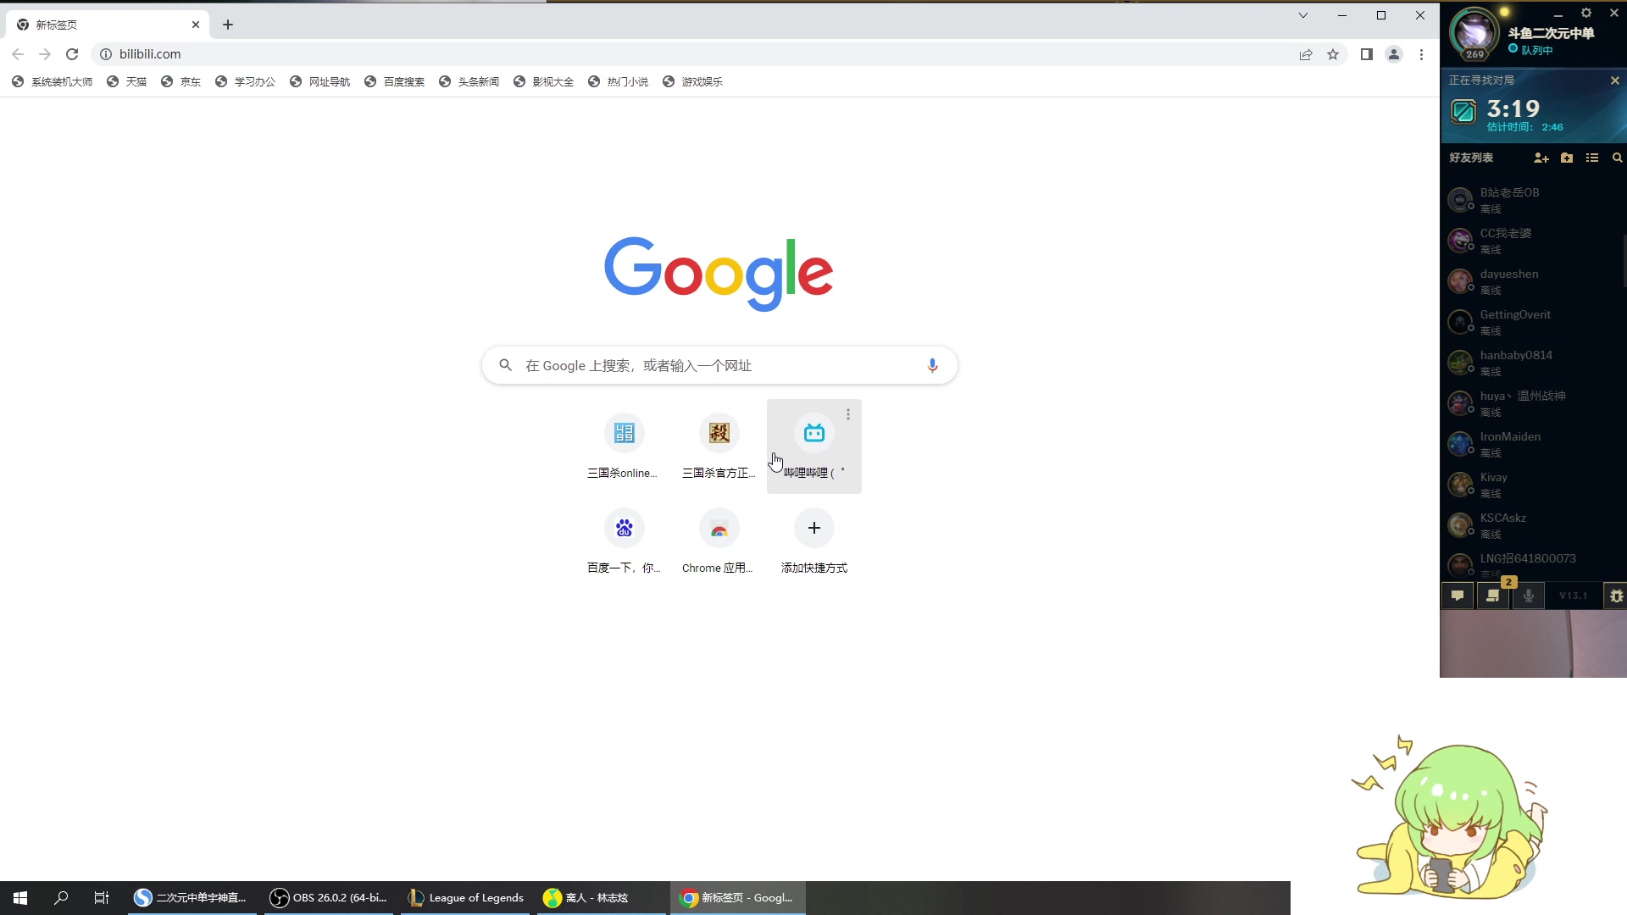Open League missions with badge 2
1627x915 pixels.
click(1493, 596)
